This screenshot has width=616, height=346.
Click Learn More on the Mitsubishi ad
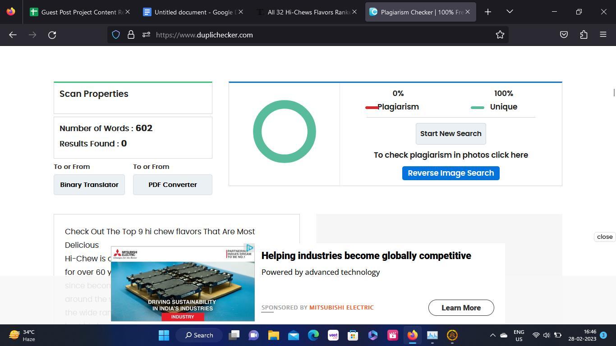click(461, 308)
